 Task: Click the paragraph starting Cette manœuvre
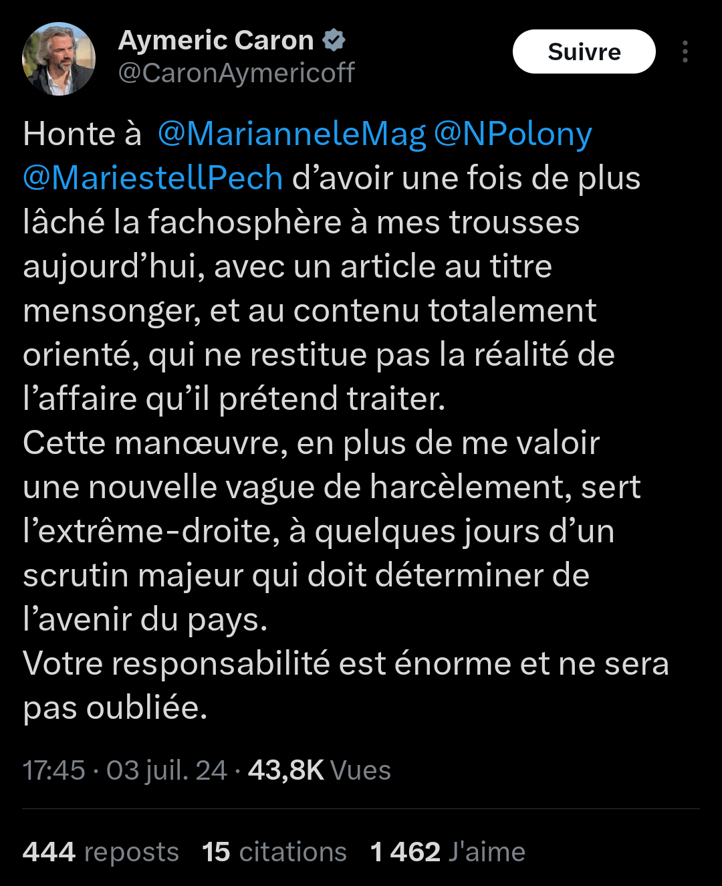332,532
